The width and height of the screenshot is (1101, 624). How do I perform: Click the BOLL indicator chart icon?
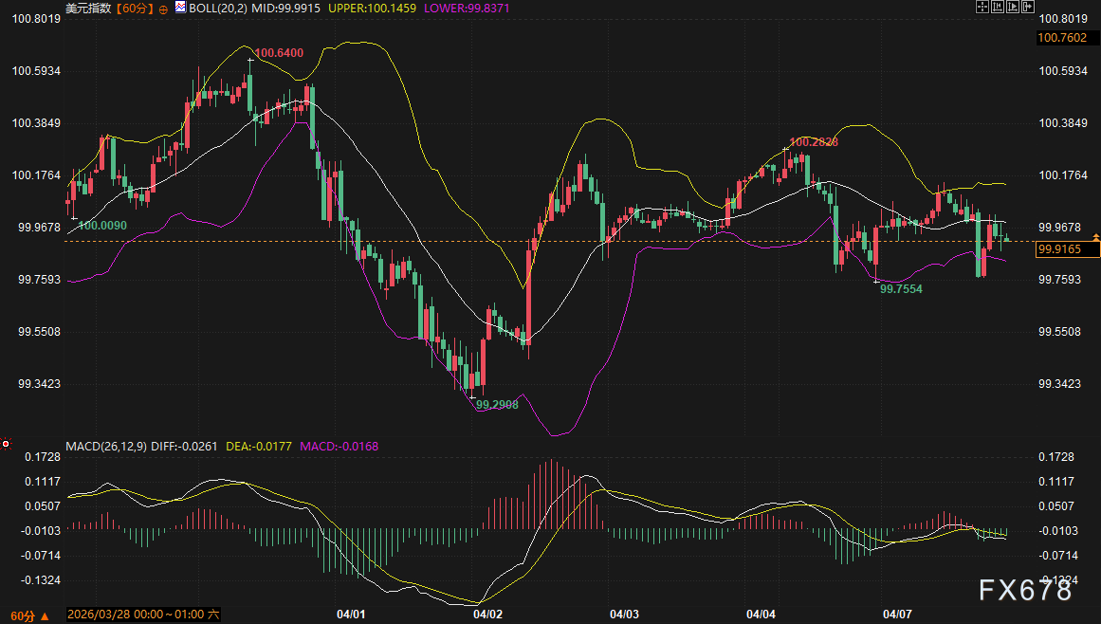click(179, 8)
